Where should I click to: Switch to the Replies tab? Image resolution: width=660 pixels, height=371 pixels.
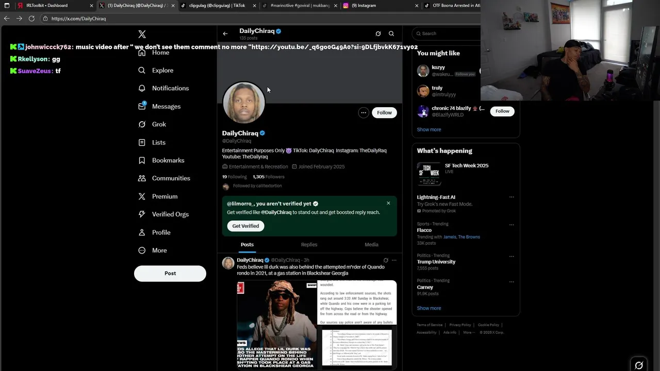[x=309, y=245]
